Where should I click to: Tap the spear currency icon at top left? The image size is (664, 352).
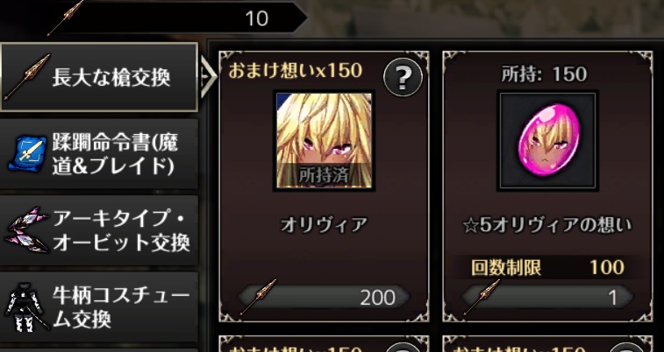(x=65, y=18)
